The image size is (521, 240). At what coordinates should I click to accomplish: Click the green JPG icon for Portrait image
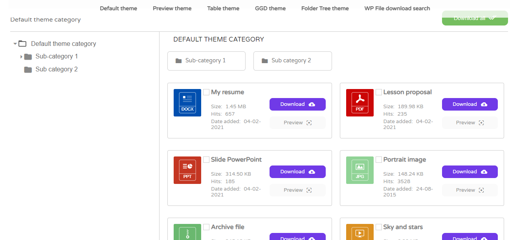[x=360, y=170]
